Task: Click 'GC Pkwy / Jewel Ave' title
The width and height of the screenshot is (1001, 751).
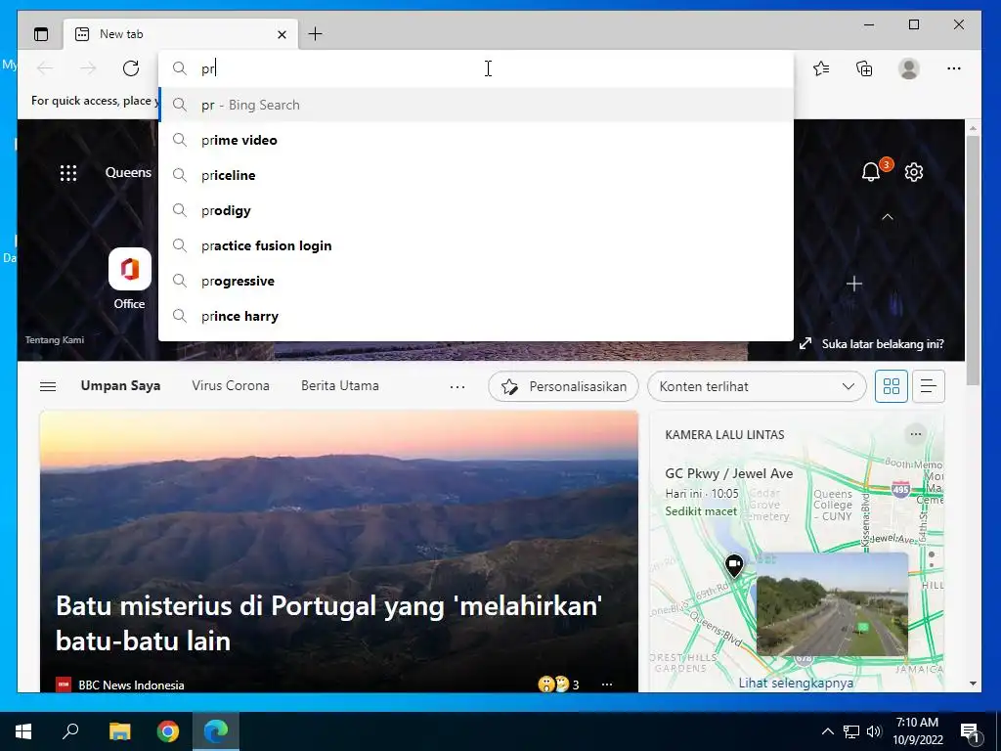Action: coord(729,473)
